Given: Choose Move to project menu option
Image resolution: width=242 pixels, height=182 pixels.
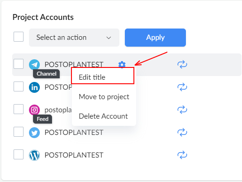Looking at the screenshot, I should click(x=104, y=97).
